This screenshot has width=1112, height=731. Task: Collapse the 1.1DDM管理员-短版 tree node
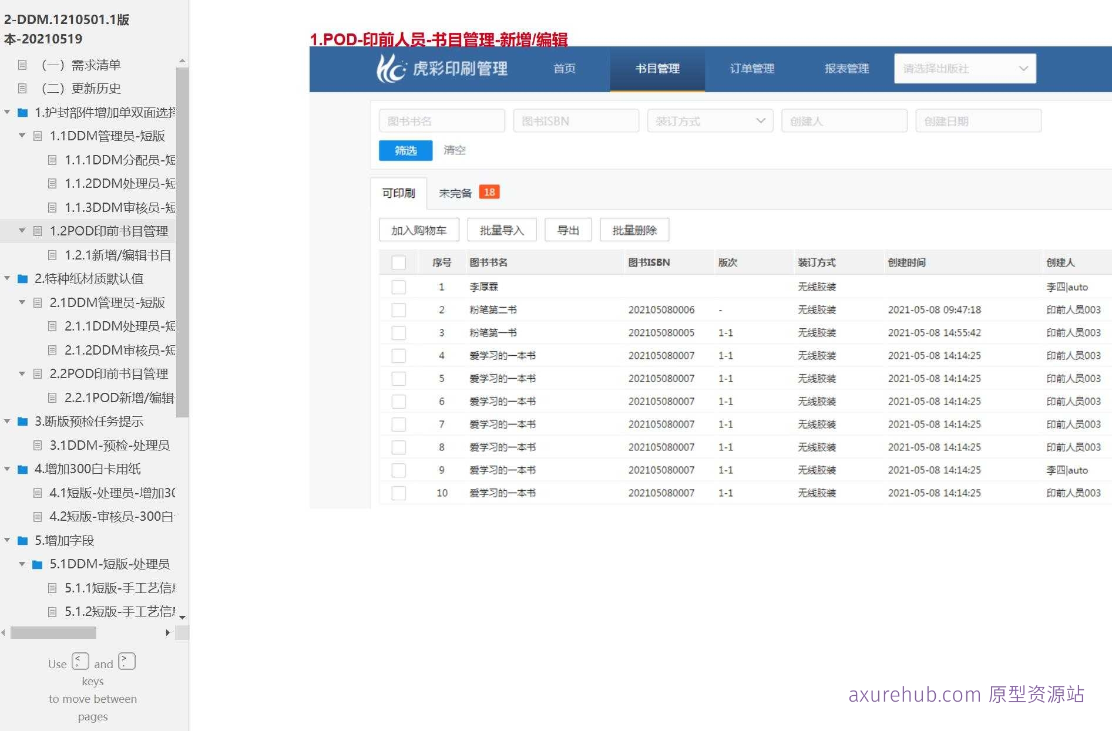pyautogui.click(x=22, y=136)
